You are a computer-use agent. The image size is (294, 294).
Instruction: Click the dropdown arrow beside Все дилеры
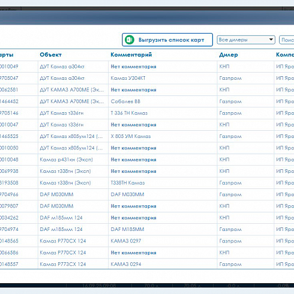(271, 40)
